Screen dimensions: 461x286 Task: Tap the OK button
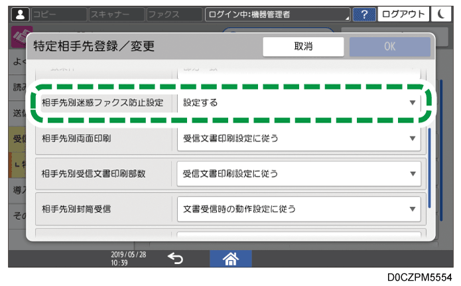390,46
